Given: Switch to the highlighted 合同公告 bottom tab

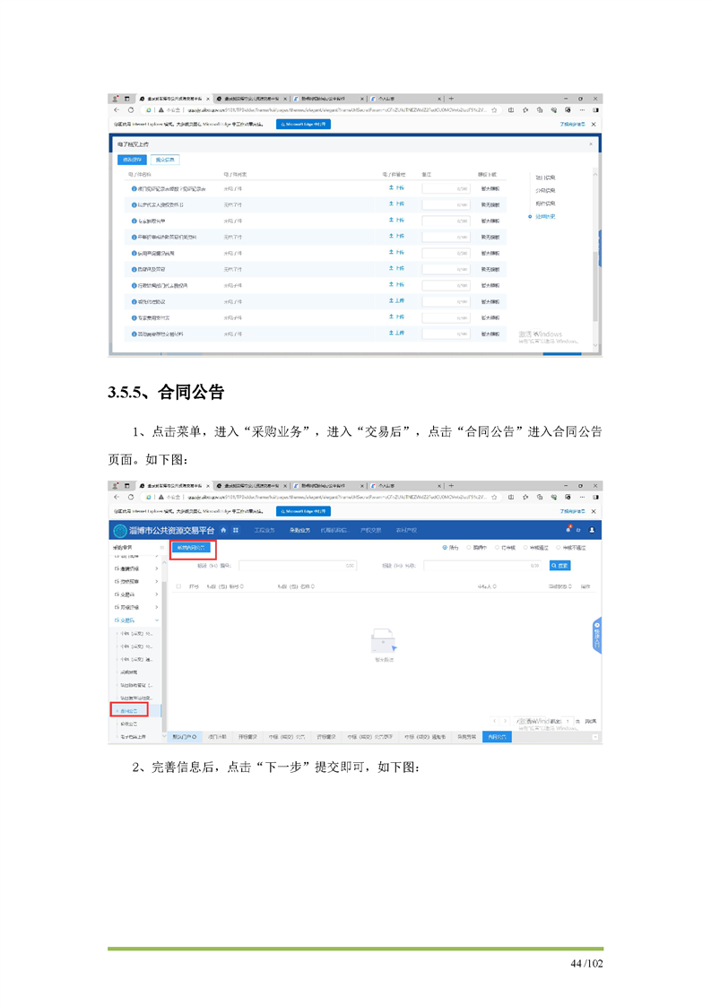Looking at the screenshot, I should [x=496, y=736].
